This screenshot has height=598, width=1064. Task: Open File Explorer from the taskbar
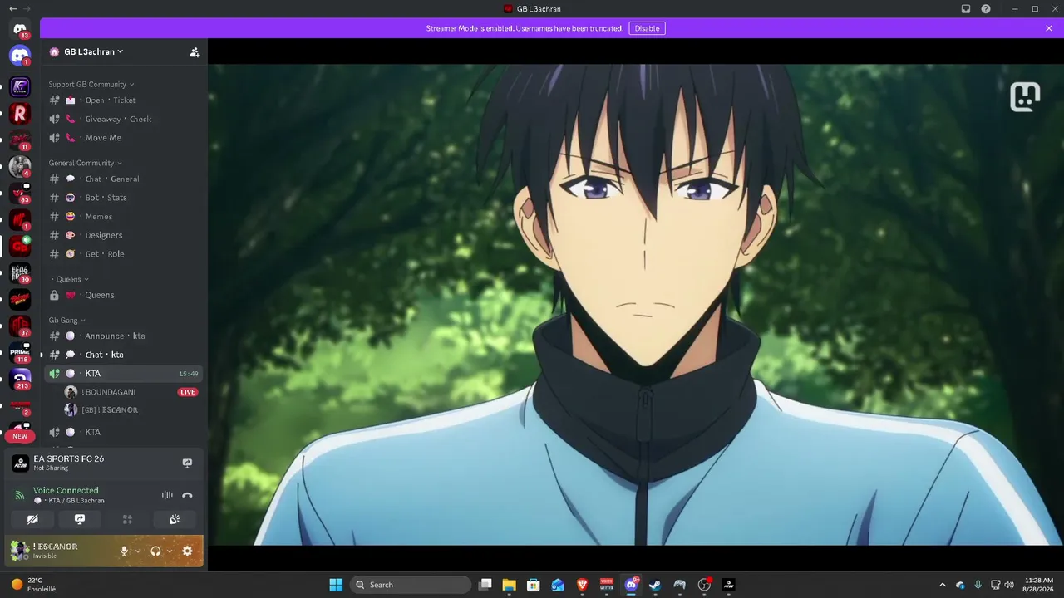click(509, 585)
